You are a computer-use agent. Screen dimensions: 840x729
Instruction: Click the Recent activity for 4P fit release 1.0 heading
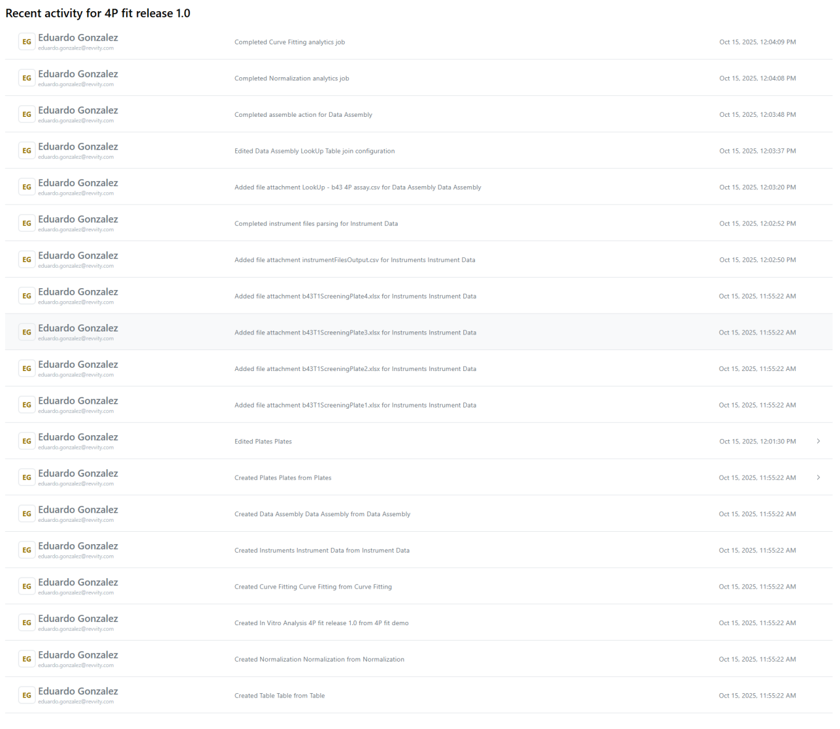(98, 13)
